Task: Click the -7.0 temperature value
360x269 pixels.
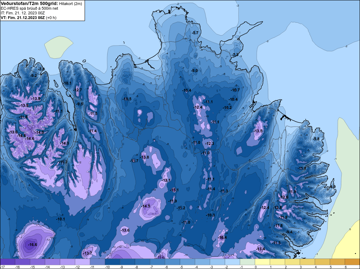Action: 41,69
